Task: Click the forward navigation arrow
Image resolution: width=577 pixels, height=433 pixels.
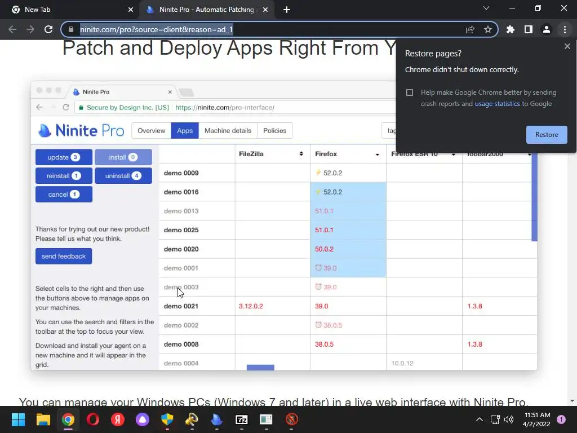Action: tap(30, 29)
